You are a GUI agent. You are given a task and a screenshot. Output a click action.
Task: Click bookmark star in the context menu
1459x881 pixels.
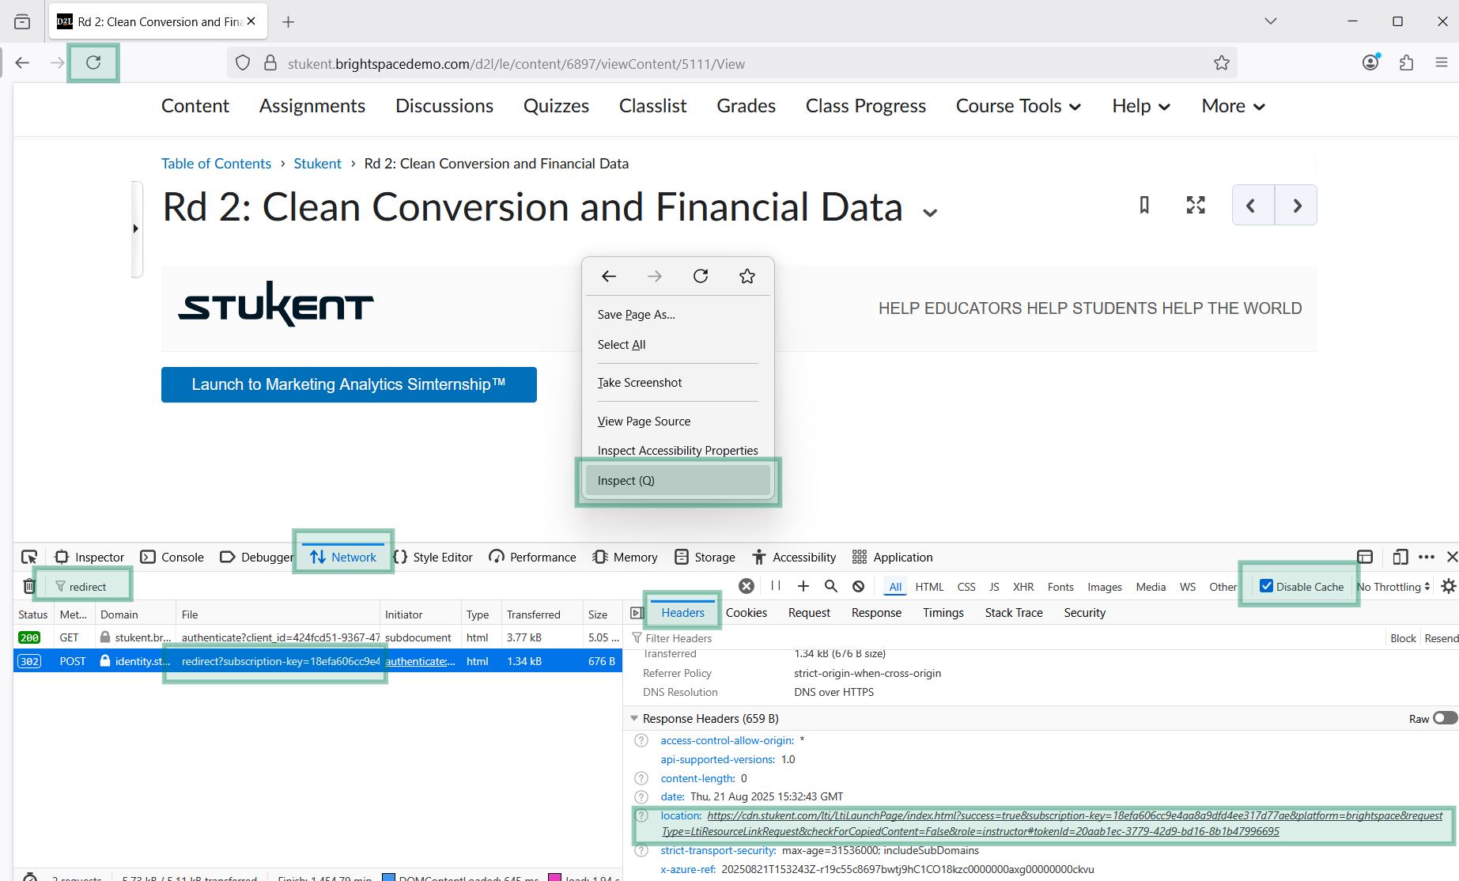[x=747, y=276]
